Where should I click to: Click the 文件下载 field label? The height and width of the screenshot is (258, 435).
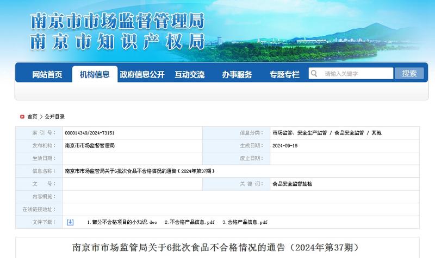click(x=44, y=222)
